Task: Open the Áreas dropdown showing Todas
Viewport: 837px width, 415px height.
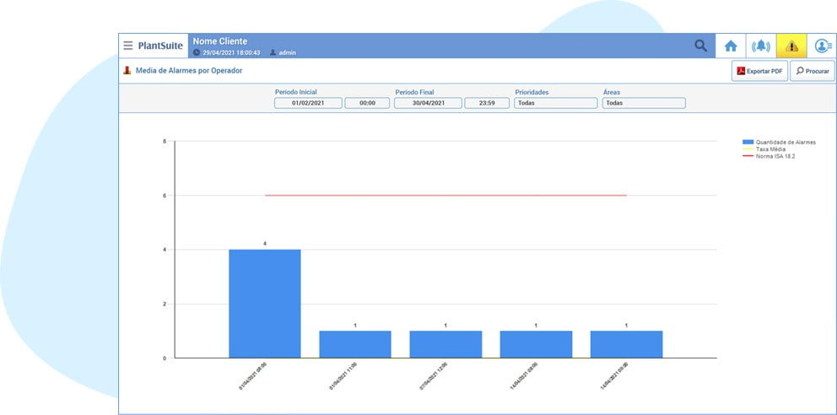Action: [x=644, y=103]
